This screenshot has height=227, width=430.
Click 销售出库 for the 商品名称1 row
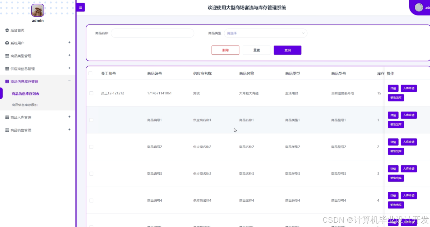click(396, 124)
